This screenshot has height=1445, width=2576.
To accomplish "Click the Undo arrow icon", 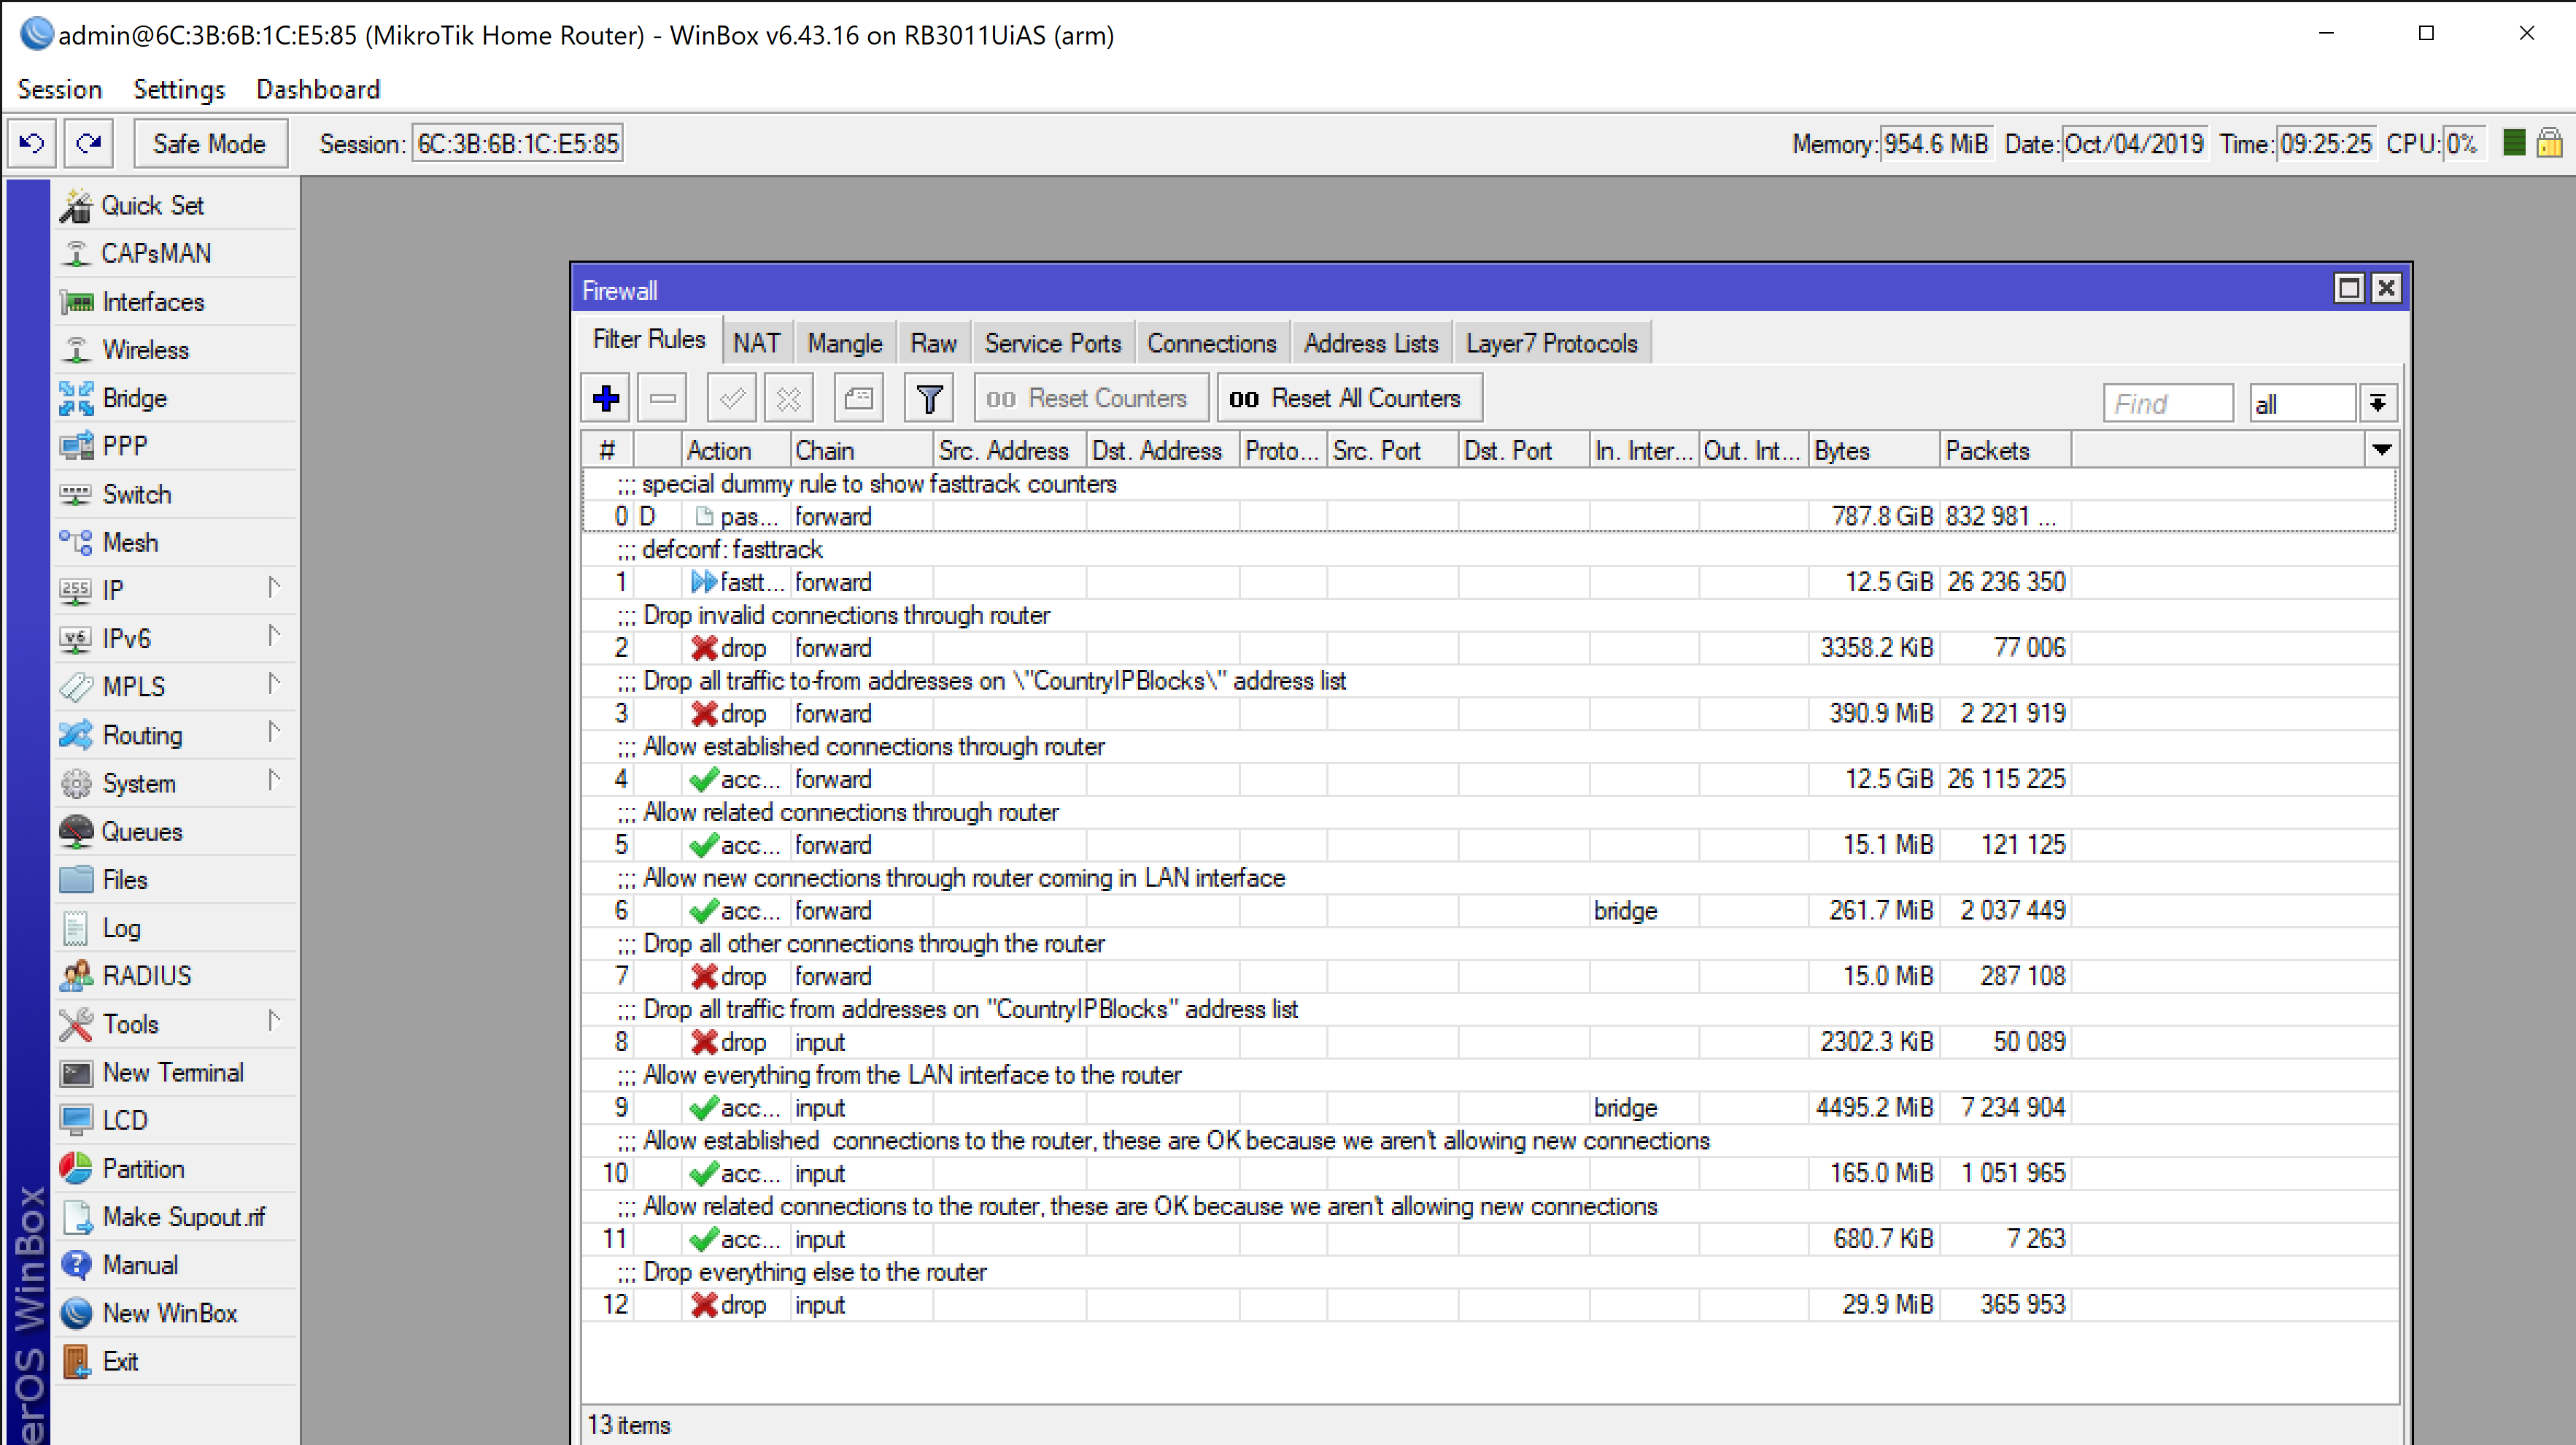I will click(x=32, y=144).
